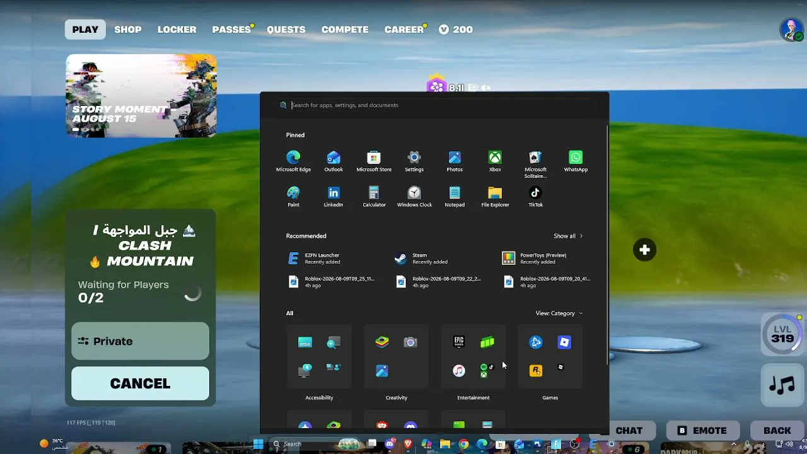The height and width of the screenshot is (454, 807).
Task: Open the View: Category dropdown
Action: (559, 313)
